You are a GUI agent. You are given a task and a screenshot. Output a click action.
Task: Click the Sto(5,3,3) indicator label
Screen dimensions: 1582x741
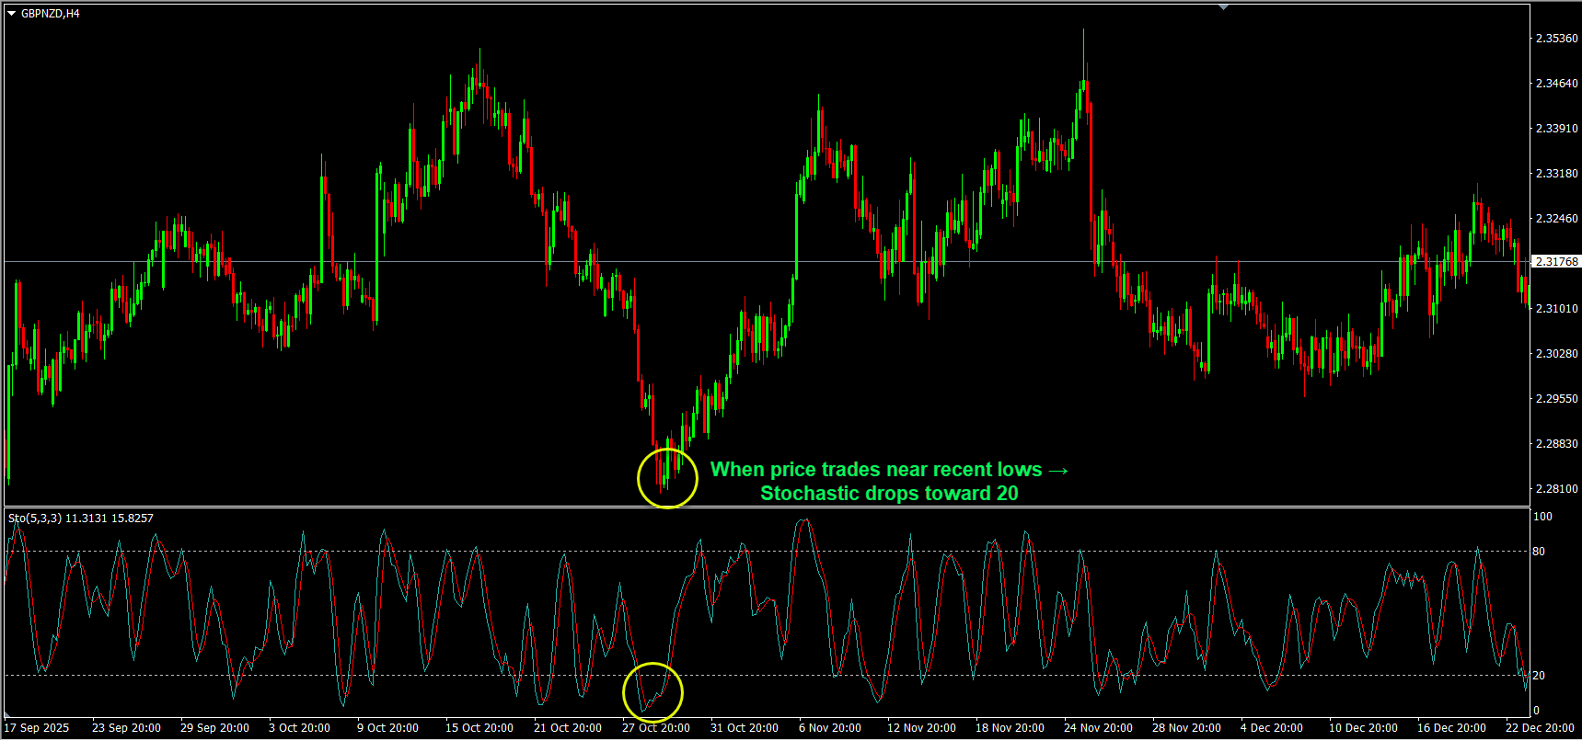(35, 519)
